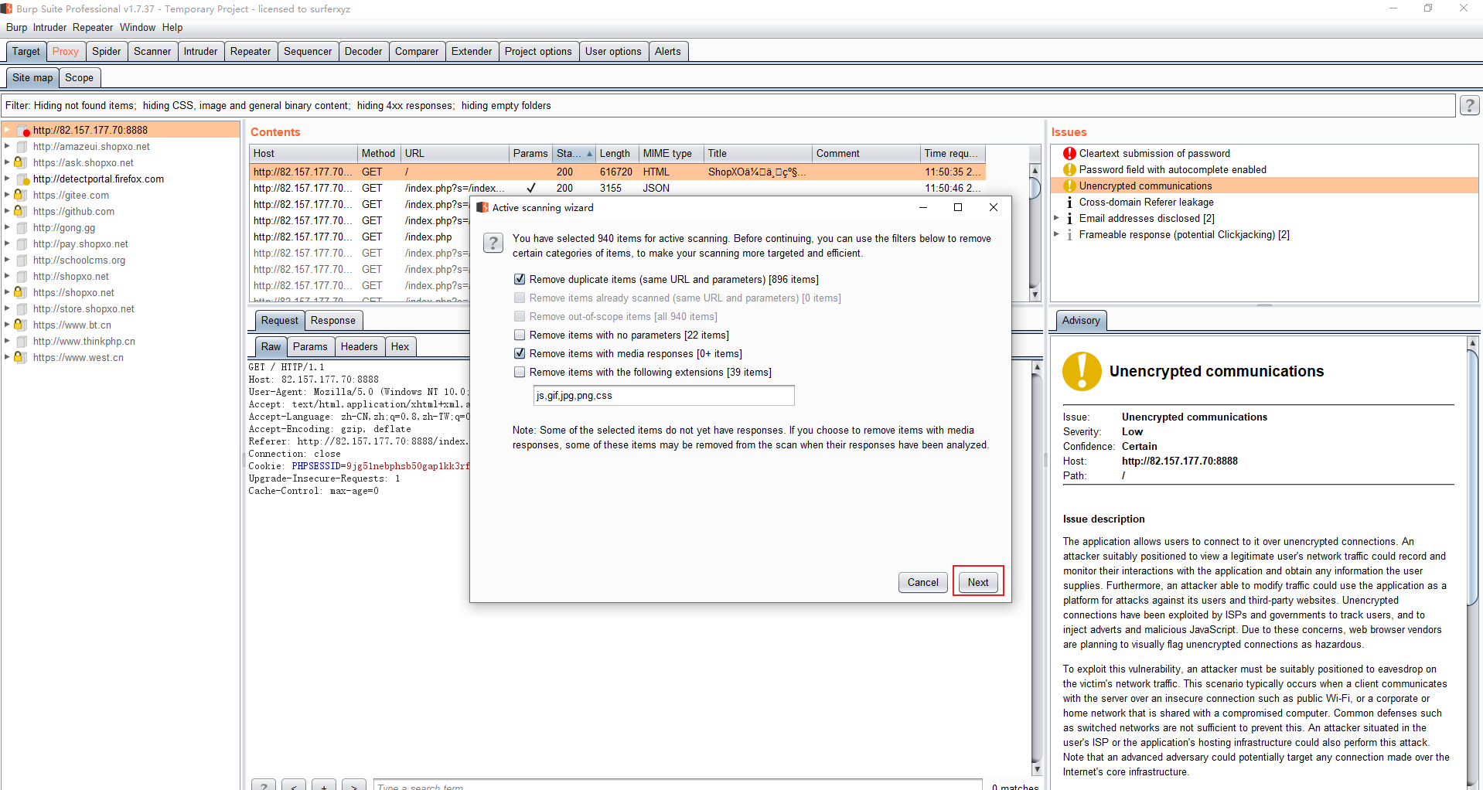
Task: Click Remove out-of-scope items checkbox
Action: point(520,316)
